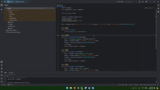
Task: Click the CRLF line separator widget
Action: click(126, 85)
